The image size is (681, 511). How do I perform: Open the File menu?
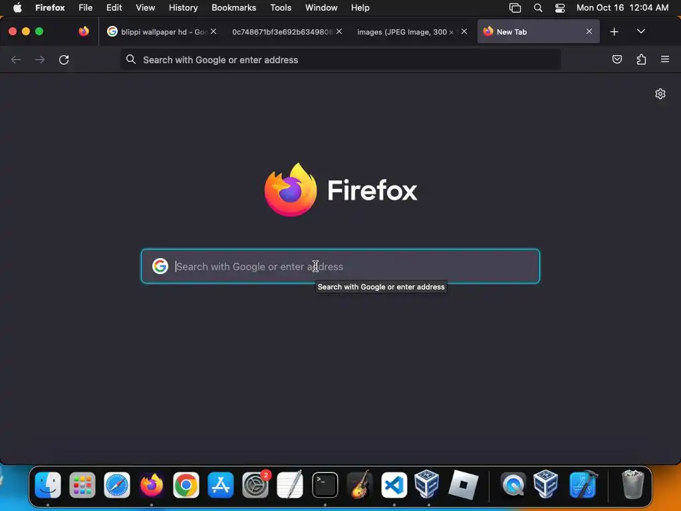(86, 7)
